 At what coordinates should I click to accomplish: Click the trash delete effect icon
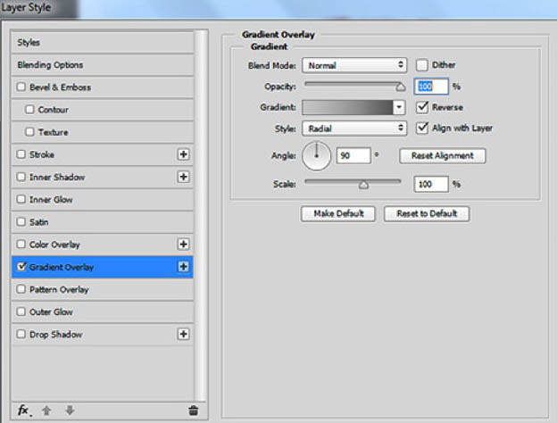tap(193, 410)
